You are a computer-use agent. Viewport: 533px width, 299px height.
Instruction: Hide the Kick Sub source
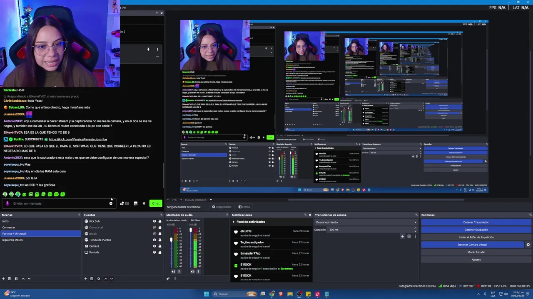(154, 221)
